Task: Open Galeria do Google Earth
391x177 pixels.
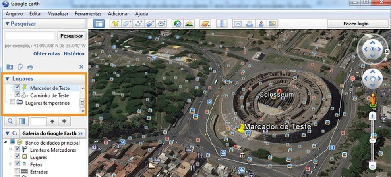Action: [52, 133]
